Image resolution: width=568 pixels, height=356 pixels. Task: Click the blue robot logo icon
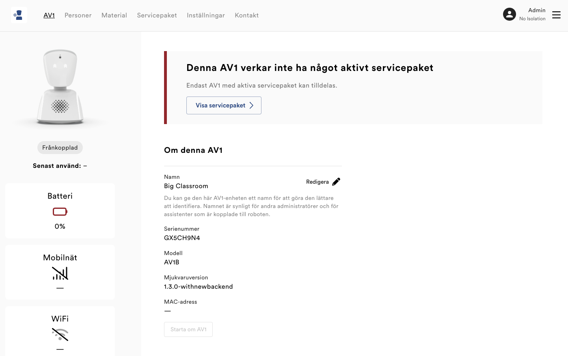pos(19,15)
